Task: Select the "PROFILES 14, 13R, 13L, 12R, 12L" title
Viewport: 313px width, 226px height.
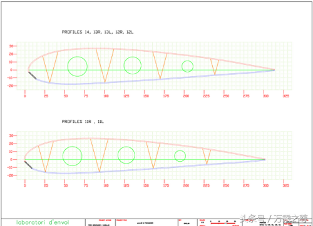Action: (98, 32)
